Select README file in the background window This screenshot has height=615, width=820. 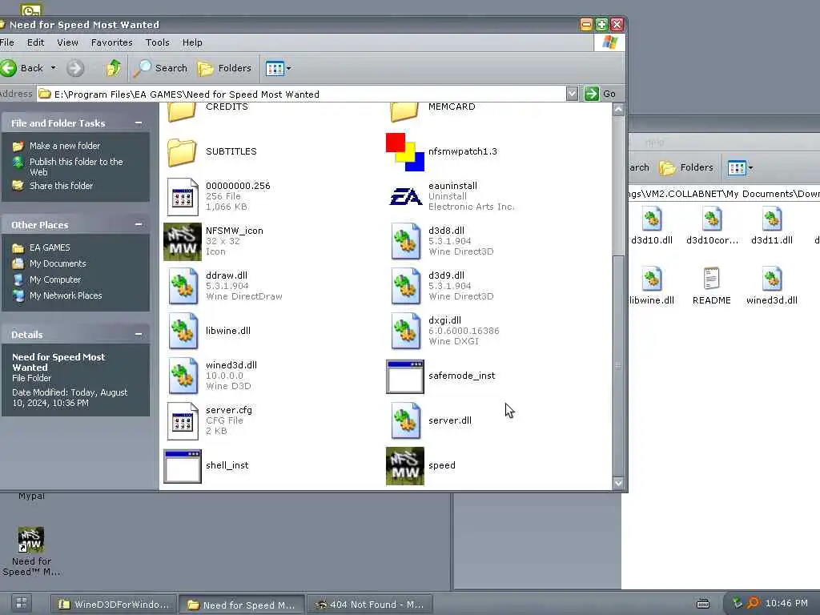(711, 286)
